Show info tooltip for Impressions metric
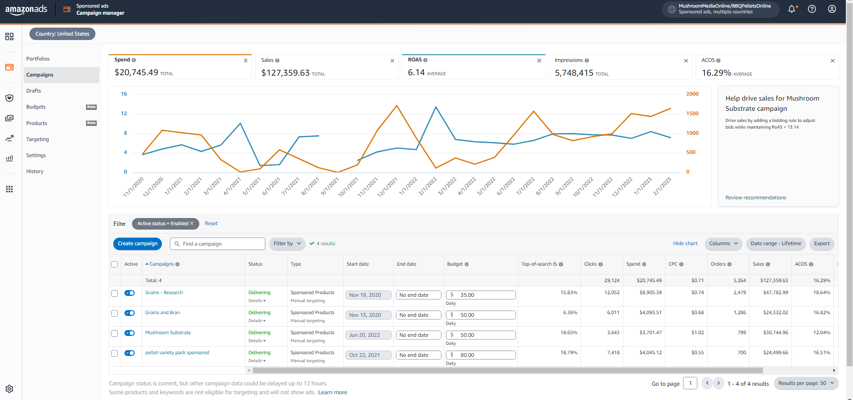Image resolution: width=853 pixels, height=400 pixels. click(587, 61)
